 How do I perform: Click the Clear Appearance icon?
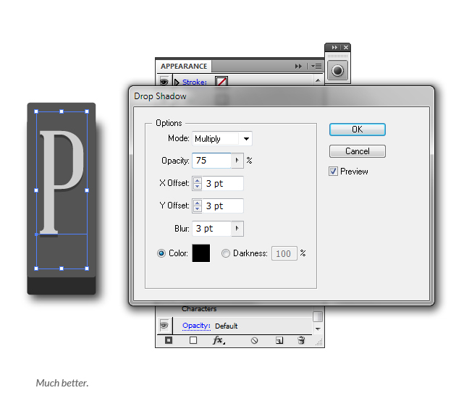point(254,340)
